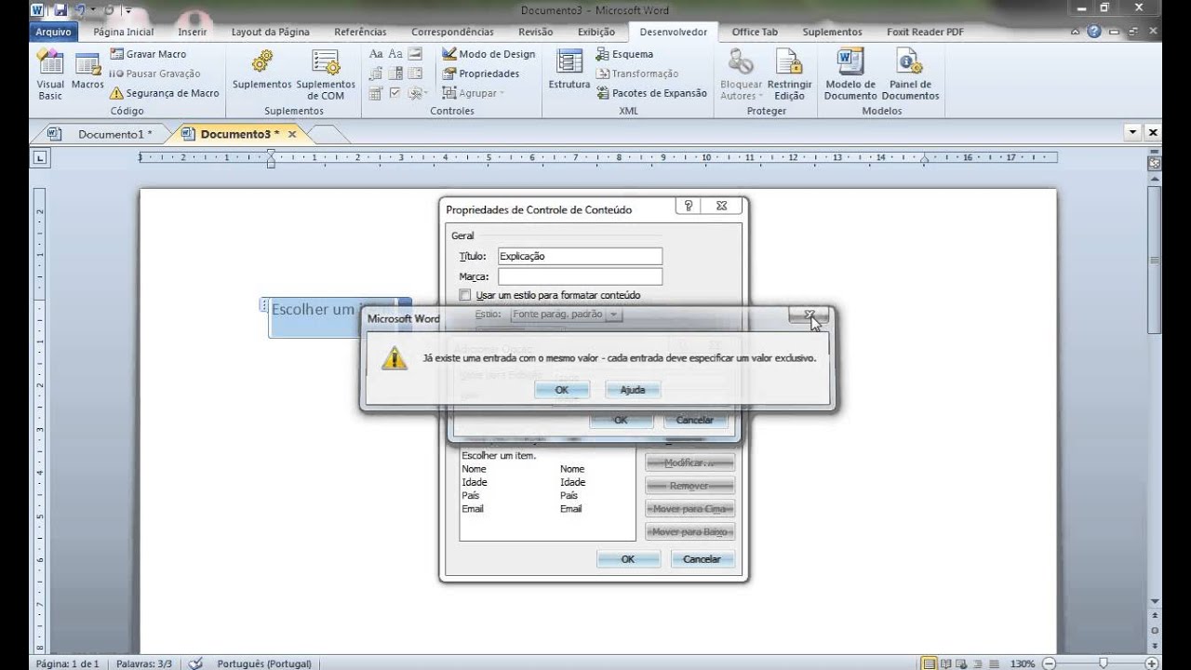This screenshot has width=1191, height=670.
Task: Open the Word Help icon
Action: pos(1093,32)
